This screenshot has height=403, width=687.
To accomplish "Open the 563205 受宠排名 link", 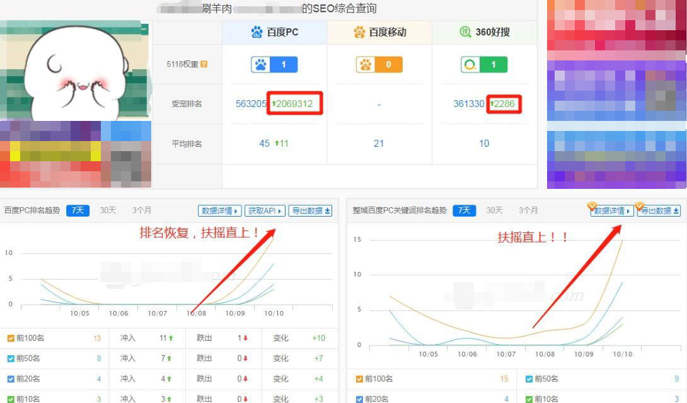I will (250, 104).
